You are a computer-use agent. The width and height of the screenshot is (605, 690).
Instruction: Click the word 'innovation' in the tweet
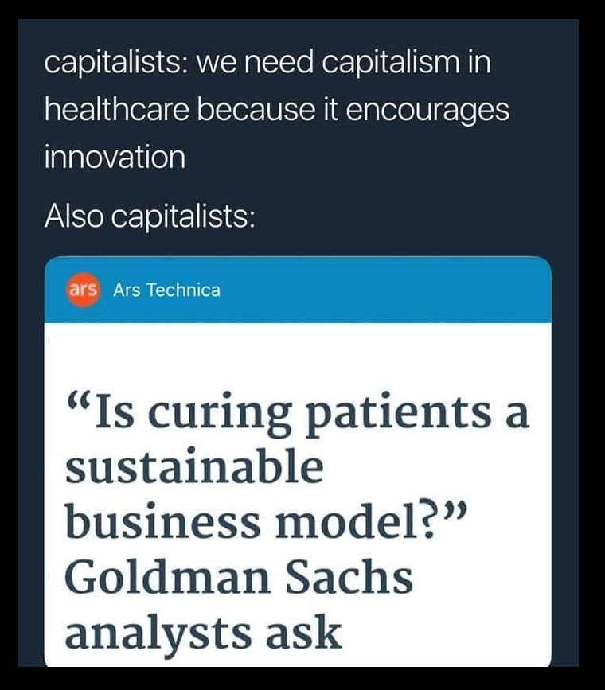click(x=115, y=156)
